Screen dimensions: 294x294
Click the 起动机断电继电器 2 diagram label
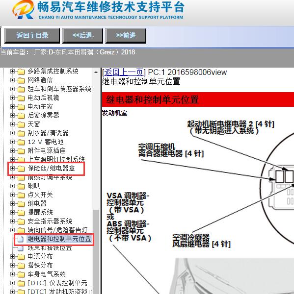pyautogui.click(x=231, y=127)
